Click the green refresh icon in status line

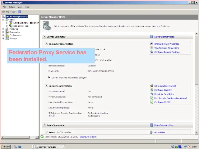click(x=42, y=137)
